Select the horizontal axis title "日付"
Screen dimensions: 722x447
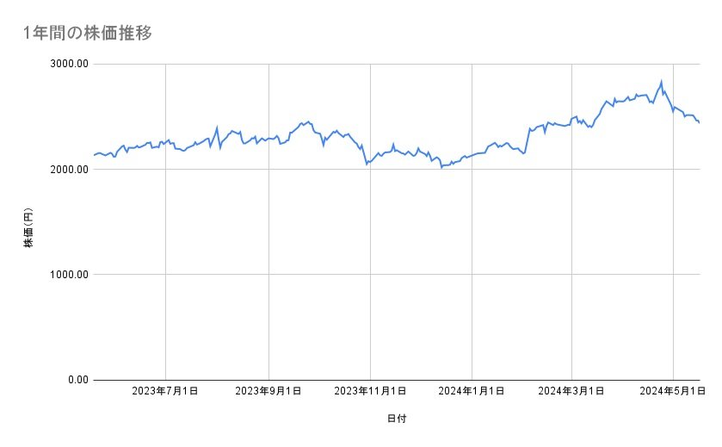(x=397, y=419)
